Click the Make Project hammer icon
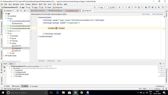This screenshot has height=95, width=168. click(x=94, y=7)
